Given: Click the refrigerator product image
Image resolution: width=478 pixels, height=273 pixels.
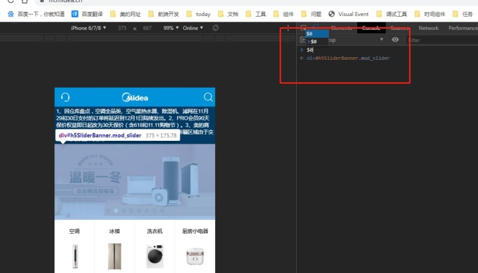Looking at the screenshot, I should click(115, 256).
